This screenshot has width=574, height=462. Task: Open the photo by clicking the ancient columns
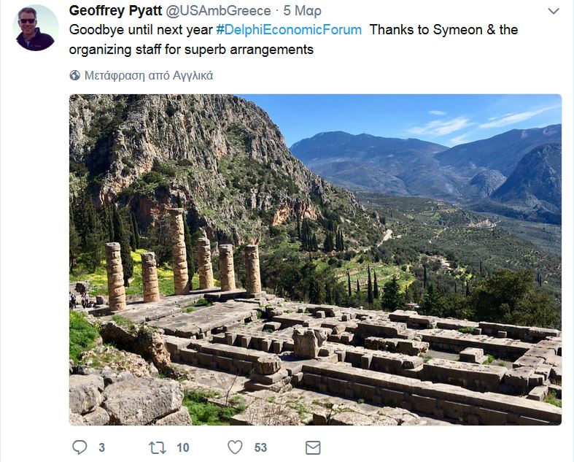(x=183, y=263)
